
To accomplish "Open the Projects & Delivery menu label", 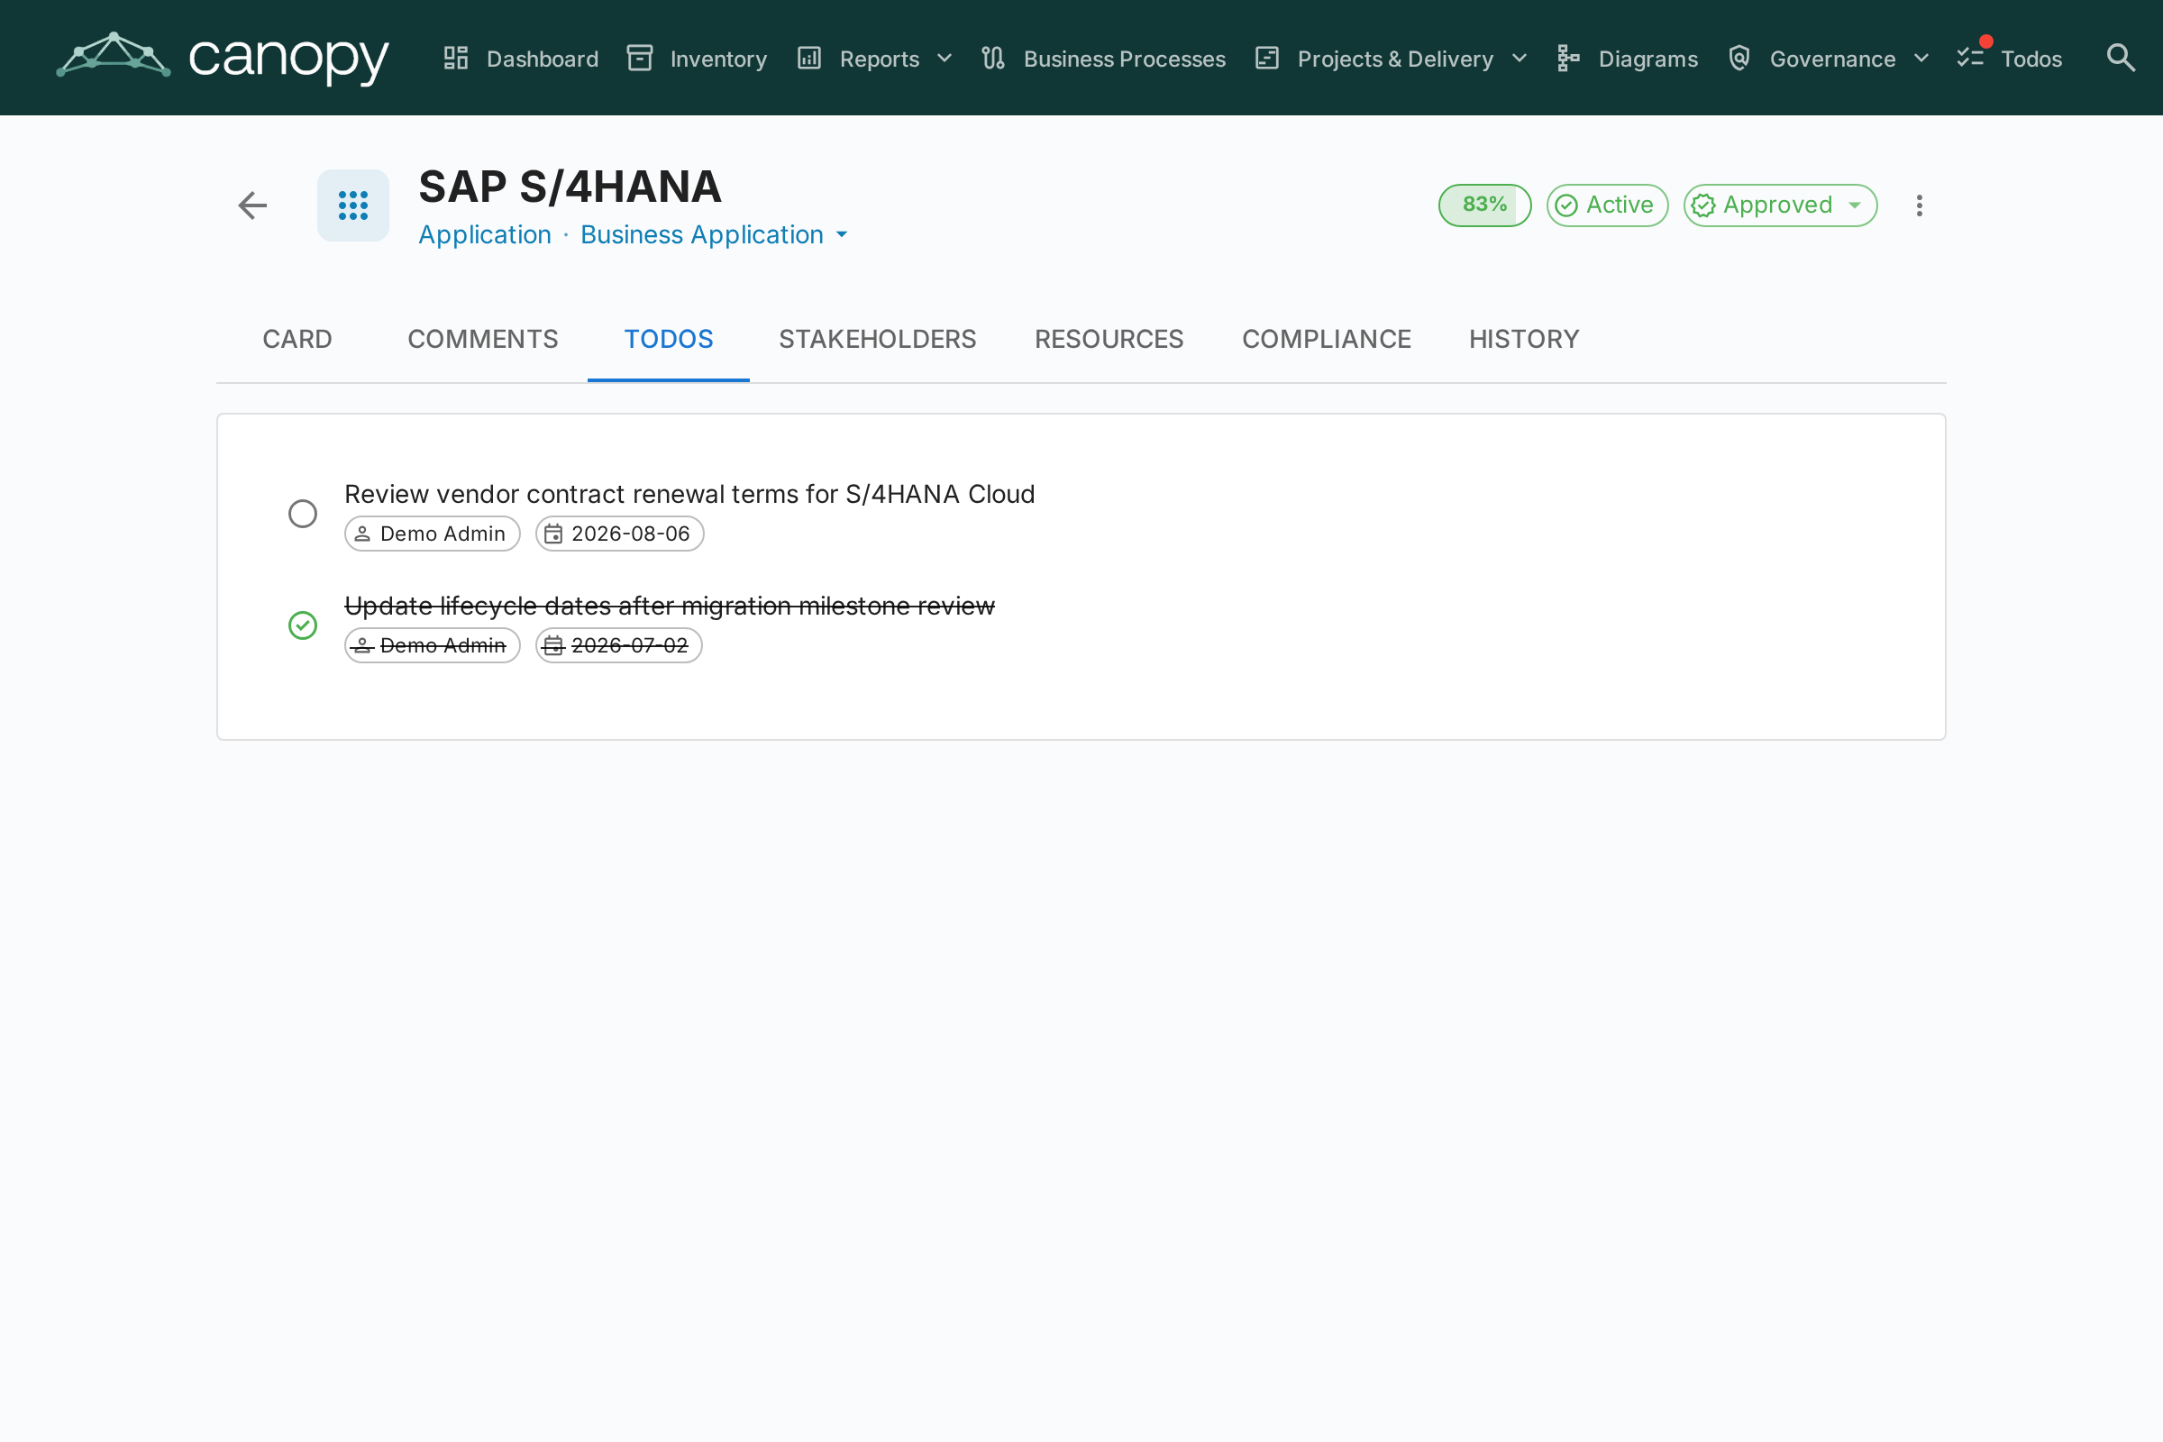I will click(1395, 59).
